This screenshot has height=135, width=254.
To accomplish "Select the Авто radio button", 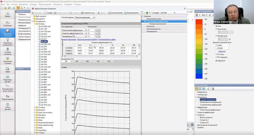I will coord(216,26).
